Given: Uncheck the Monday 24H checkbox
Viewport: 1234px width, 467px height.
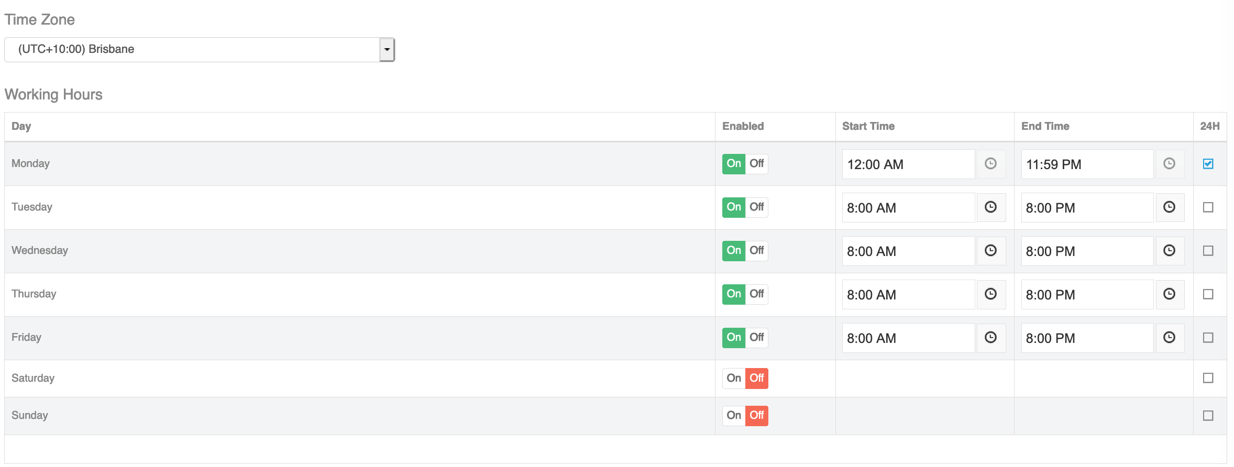Looking at the screenshot, I should tap(1208, 164).
